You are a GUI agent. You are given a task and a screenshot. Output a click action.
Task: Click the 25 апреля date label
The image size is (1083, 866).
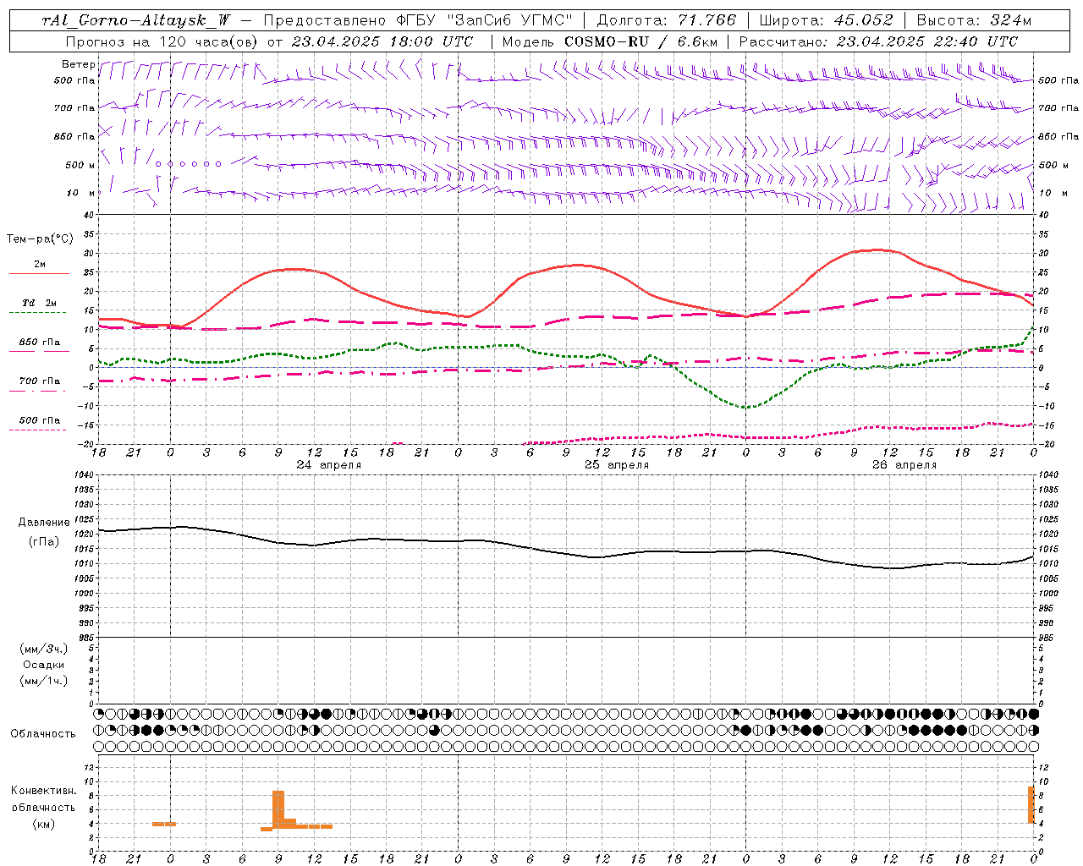[x=617, y=465]
